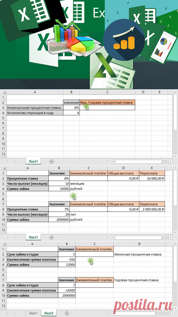
Task: Switch to the Лист2 sheet tab
Action: (49, 313)
